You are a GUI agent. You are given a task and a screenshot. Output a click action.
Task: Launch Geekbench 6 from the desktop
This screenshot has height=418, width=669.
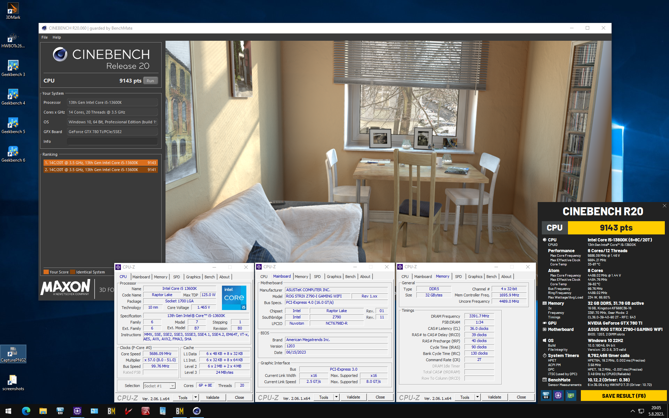pyautogui.click(x=13, y=154)
